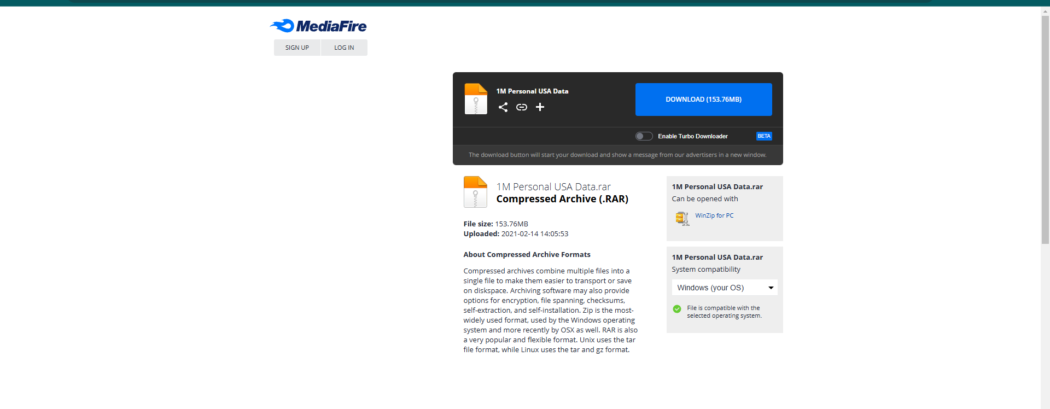Save file to account with plus icon
This screenshot has width=1050, height=409.
pos(540,107)
